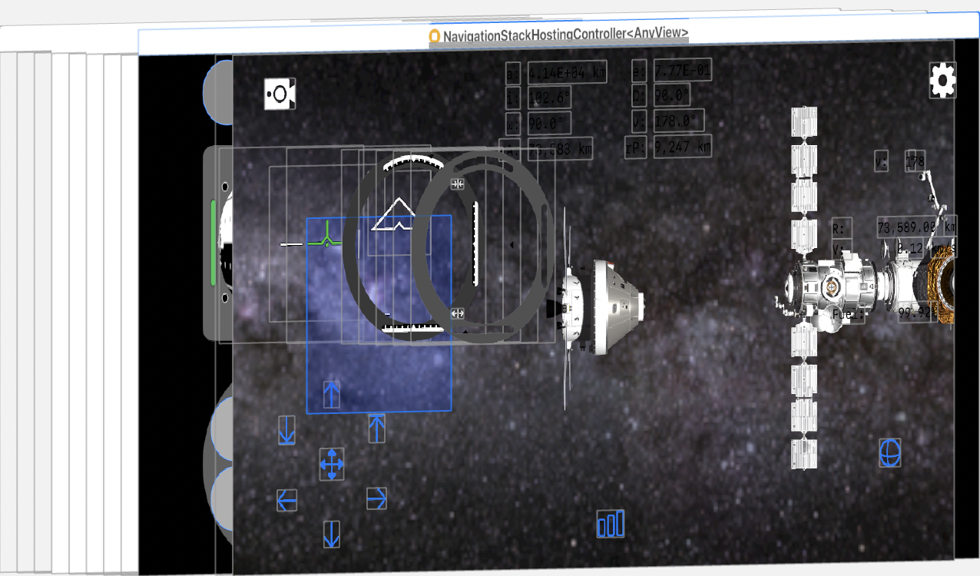
Task: Click the down-arrow-to-line icon
Action: (286, 430)
